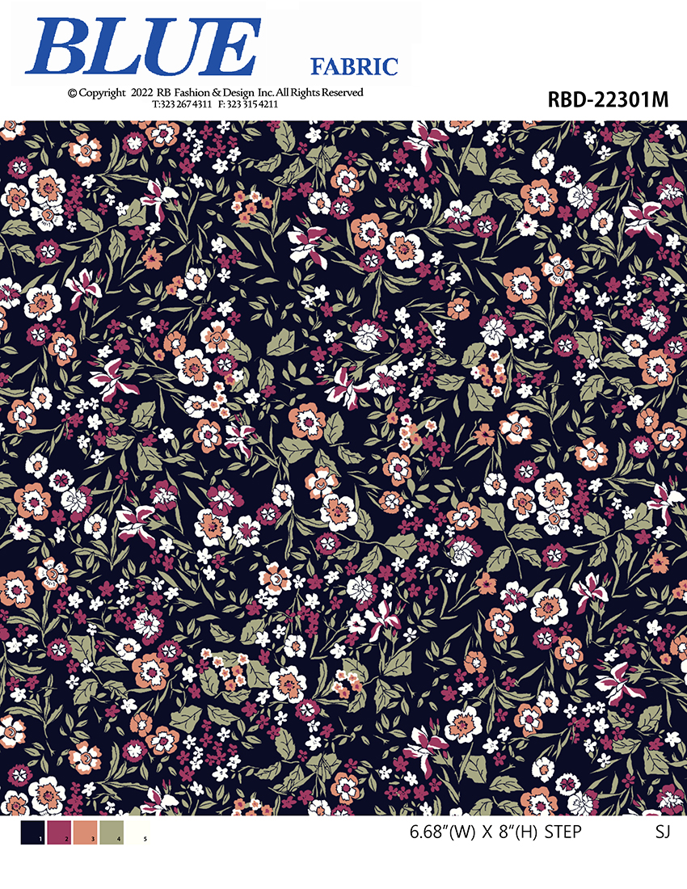Select the design code RBD-22301M
The image size is (687, 889).
click(608, 99)
